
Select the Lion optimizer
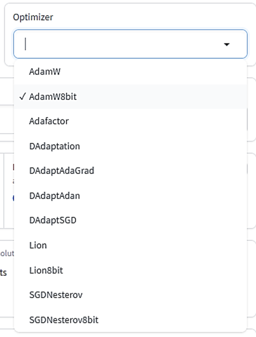130,245
